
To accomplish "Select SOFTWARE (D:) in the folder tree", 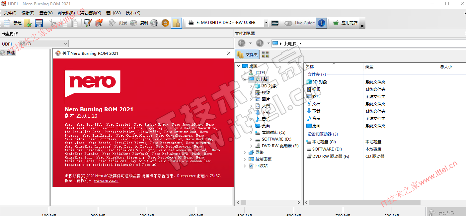I will click(x=276, y=139).
